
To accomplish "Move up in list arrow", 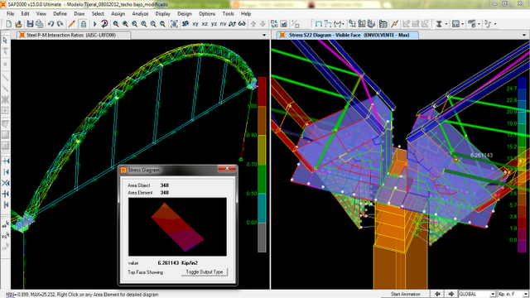I will click(253, 24).
